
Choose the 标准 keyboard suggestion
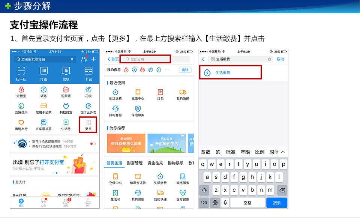pos(231,152)
